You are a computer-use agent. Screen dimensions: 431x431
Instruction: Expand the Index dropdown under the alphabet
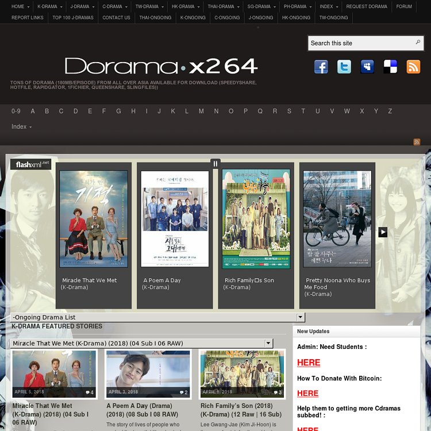pyautogui.click(x=21, y=127)
